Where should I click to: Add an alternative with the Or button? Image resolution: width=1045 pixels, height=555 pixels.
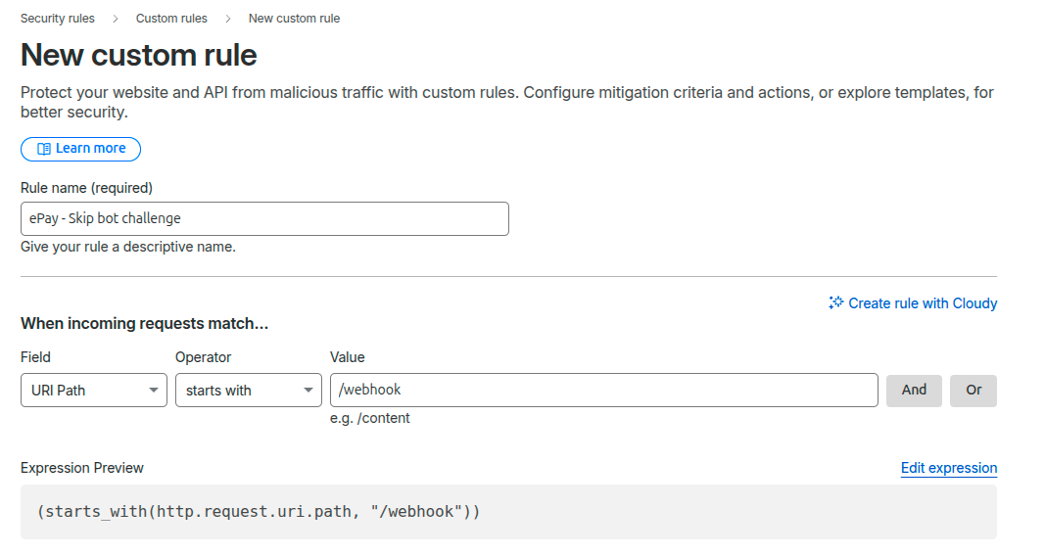point(974,390)
